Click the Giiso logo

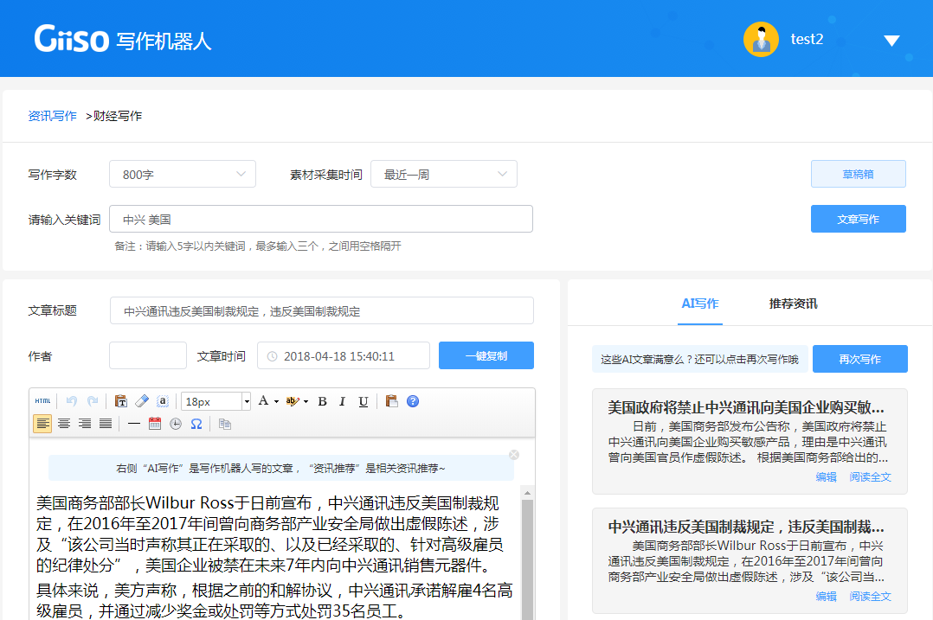(x=72, y=39)
